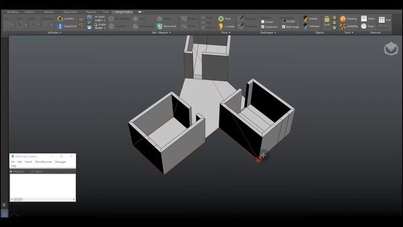Click the Paneling icon
The height and width of the screenshot is (227, 403).
[x=343, y=18]
